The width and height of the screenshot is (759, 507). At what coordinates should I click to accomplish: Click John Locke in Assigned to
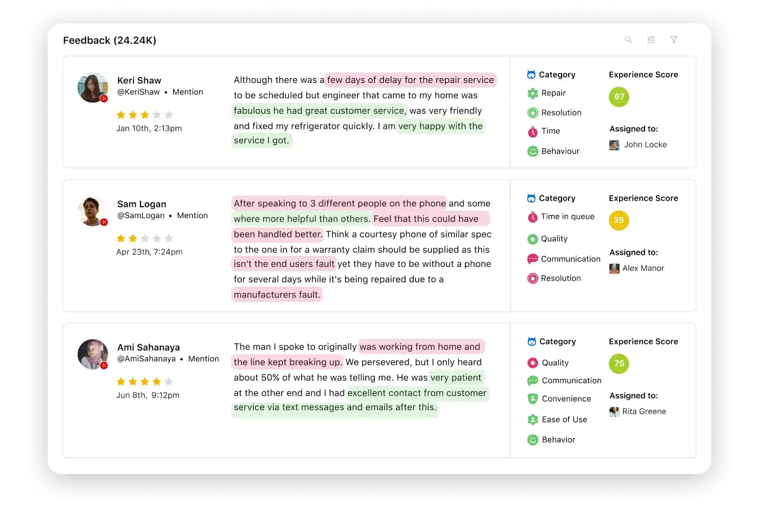(x=645, y=145)
